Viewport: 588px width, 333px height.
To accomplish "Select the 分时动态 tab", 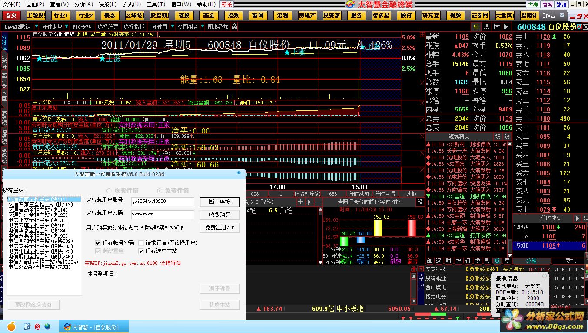I will pyautogui.click(x=359, y=194).
